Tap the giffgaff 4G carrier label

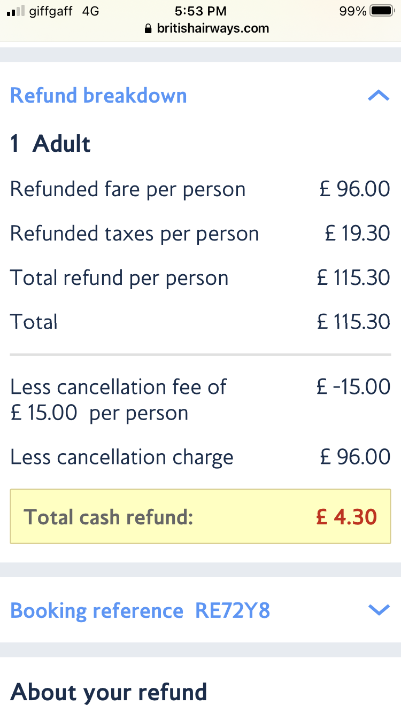64,11
